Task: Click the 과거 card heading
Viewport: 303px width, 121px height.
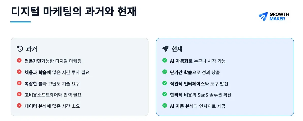Action: pyautogui.click(x=32, y=49)
